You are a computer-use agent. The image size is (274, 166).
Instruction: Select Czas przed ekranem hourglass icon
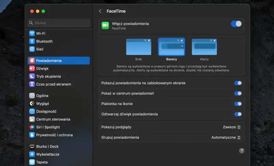click(x=32, y=84)
